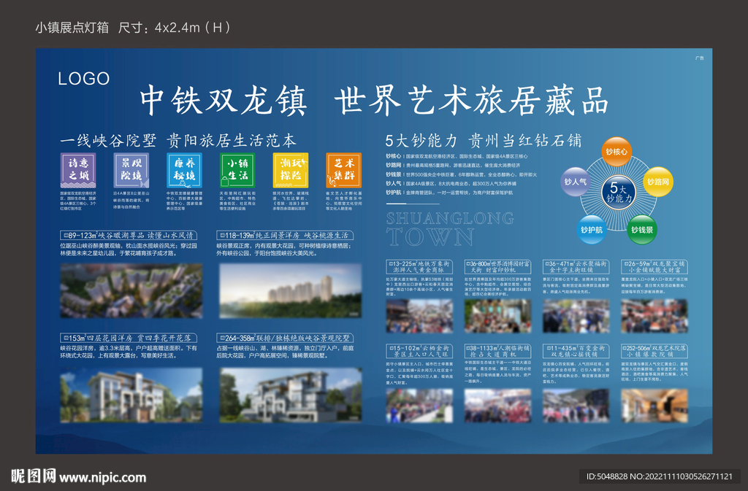Open the photo under 云栖金街

[x=419, y=406]
